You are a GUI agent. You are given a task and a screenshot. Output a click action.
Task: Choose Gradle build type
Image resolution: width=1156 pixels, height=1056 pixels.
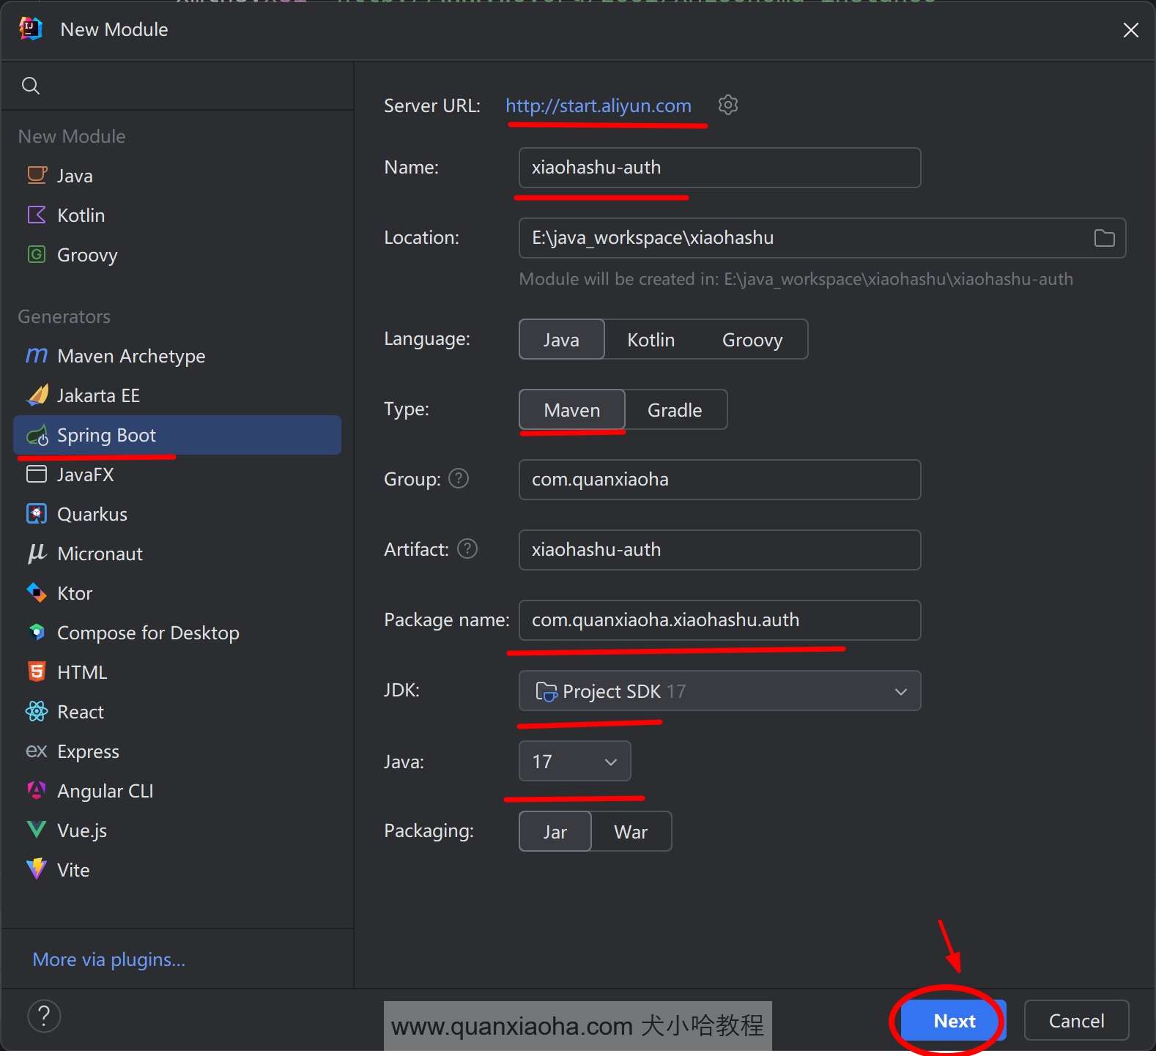pos(675,409)
